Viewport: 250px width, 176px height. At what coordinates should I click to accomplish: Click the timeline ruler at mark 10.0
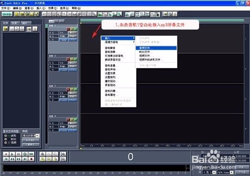[x=135, y=145]
